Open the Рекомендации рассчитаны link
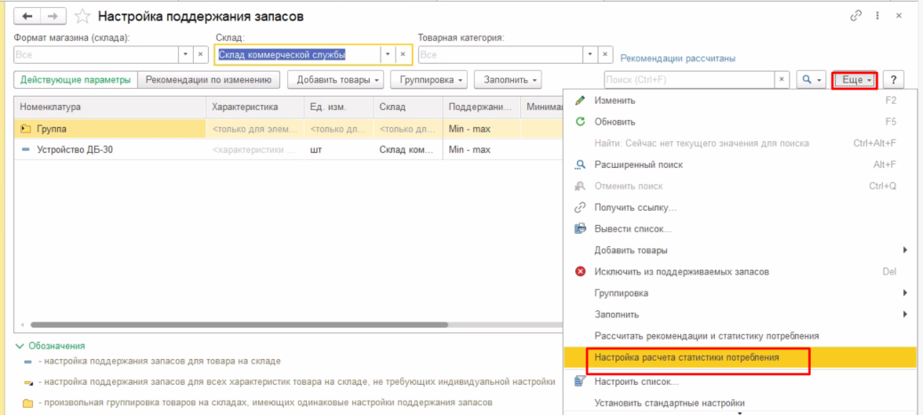923x415 pixels. tap(678, 59)
